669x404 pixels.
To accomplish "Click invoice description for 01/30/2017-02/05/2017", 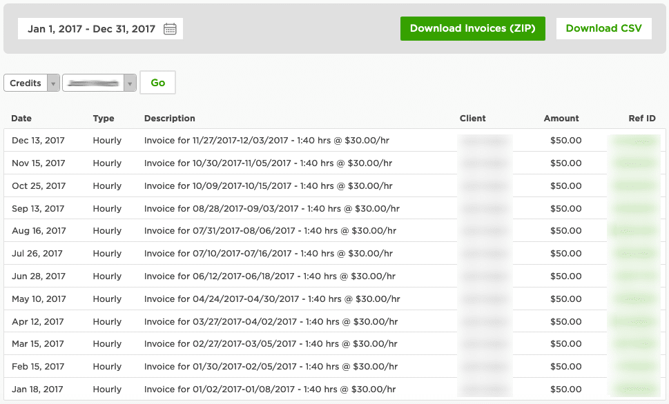I will click(x=271, y=367).
